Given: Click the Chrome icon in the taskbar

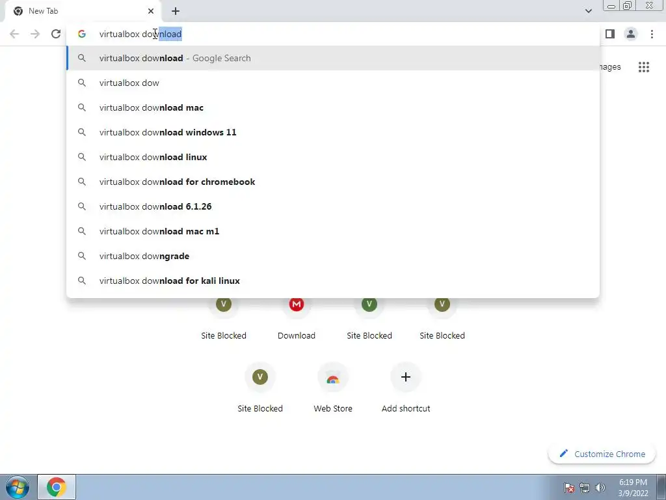Looking at the screenshot, I should coord(57,487).
